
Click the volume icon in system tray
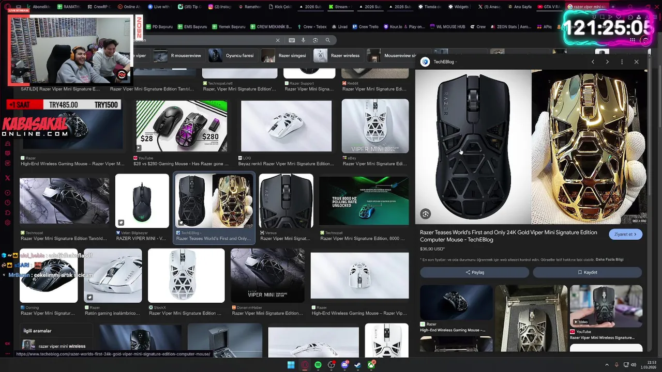pyautogui.click(x=634, y=365)
